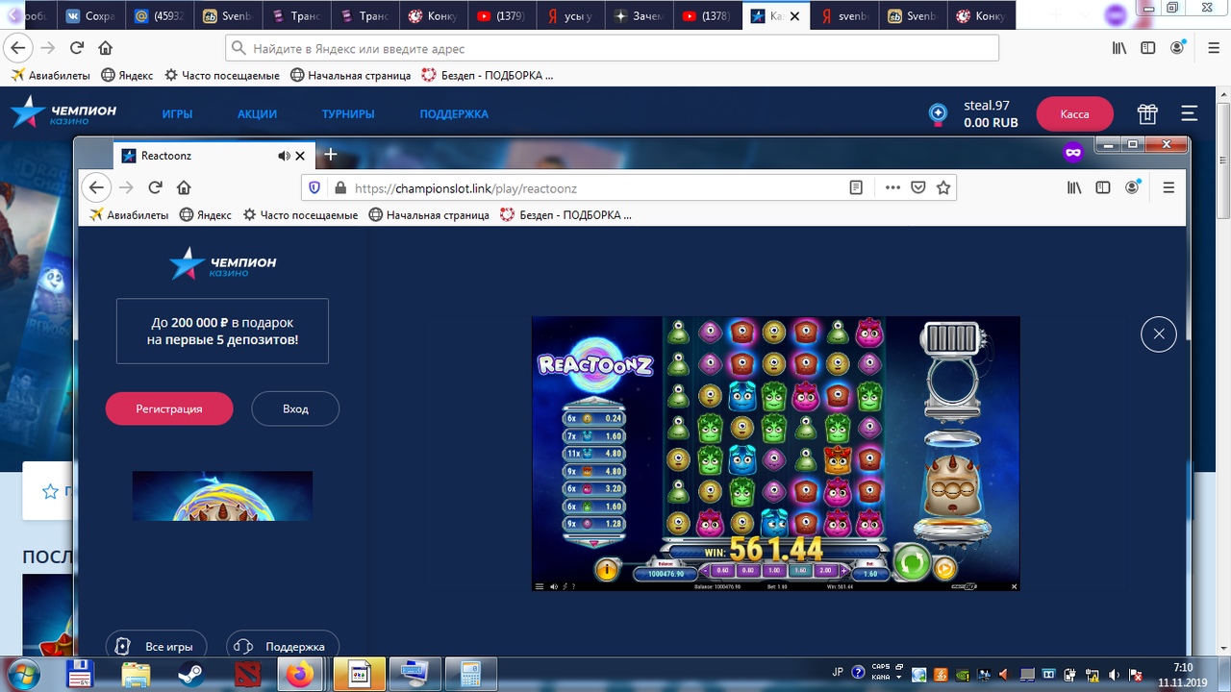This screenshot has width=1231, height=692.
Task: Open the popup window's Library icon
Action: tap(1074, 188)
